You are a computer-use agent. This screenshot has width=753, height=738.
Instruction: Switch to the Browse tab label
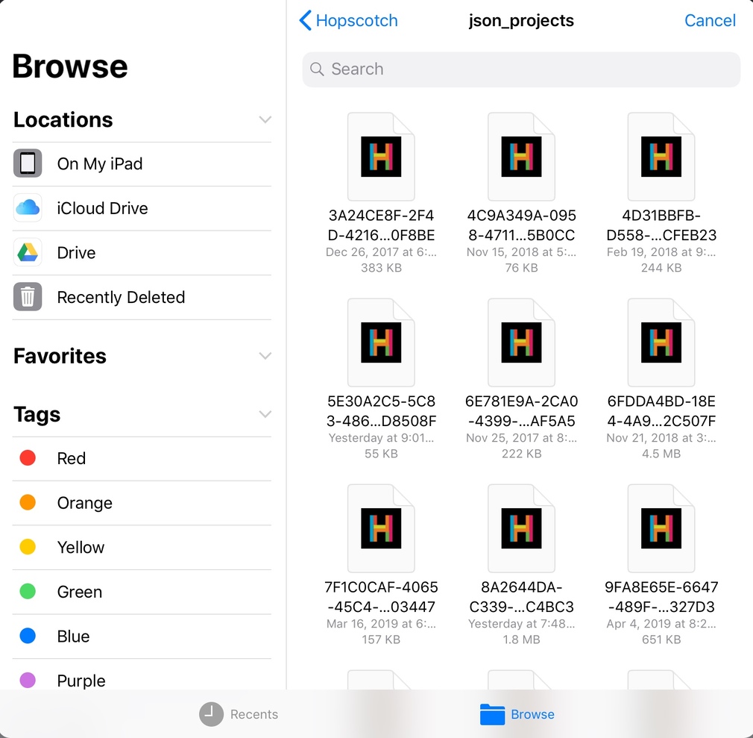pos(532,714)
